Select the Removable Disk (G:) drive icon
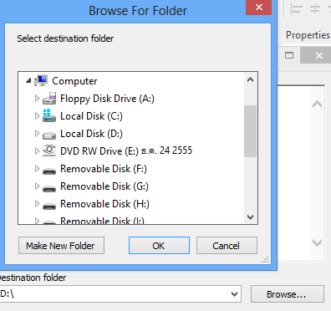The height and width of the screenshot is (311, 331). [49, 188]
